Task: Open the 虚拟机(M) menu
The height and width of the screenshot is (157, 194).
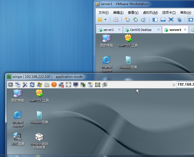Action: point(150,13)
